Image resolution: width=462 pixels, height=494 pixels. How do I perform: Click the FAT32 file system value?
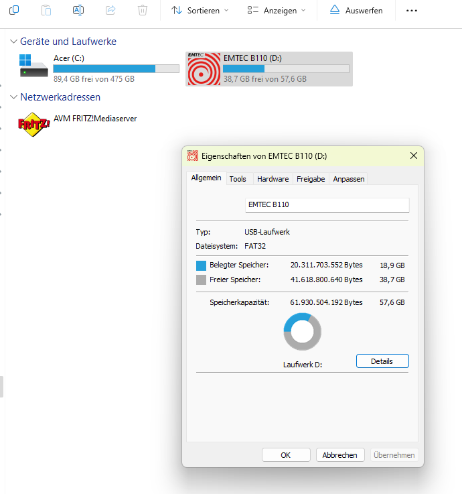(255, 246)
